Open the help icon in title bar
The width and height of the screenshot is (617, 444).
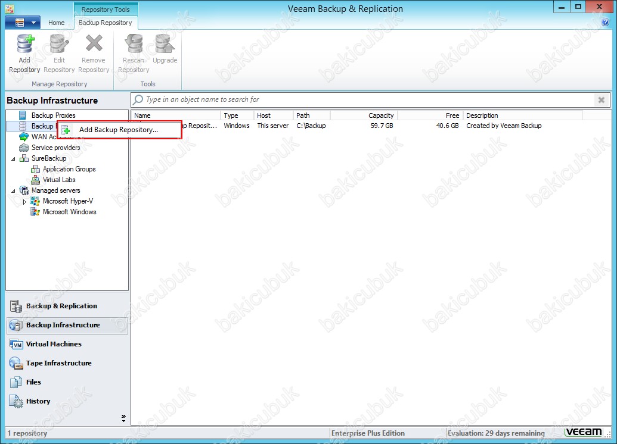[606, 23]
